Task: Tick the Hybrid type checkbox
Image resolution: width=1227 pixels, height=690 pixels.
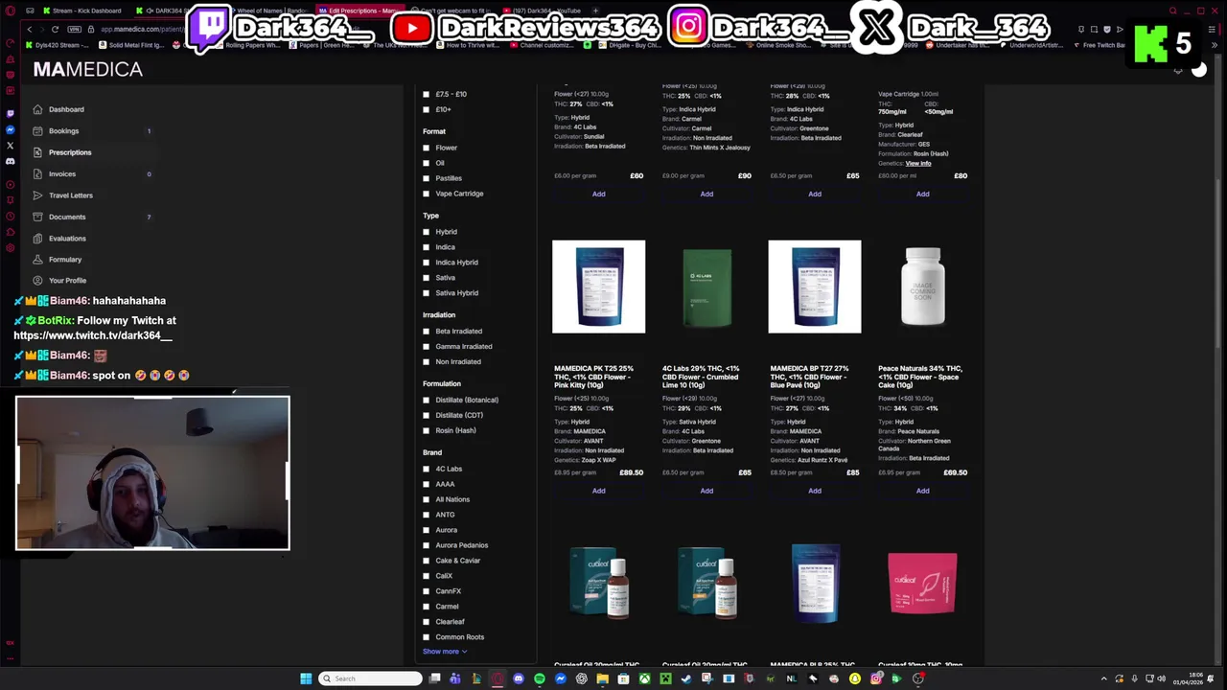Action: 427,232
